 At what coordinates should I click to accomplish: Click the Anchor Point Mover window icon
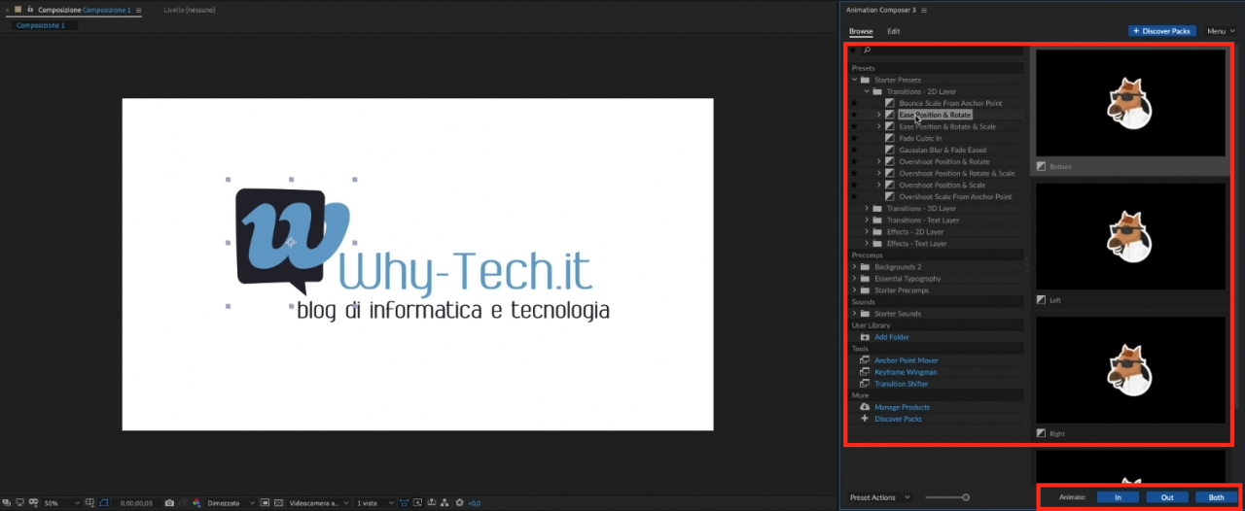(865, 360)
